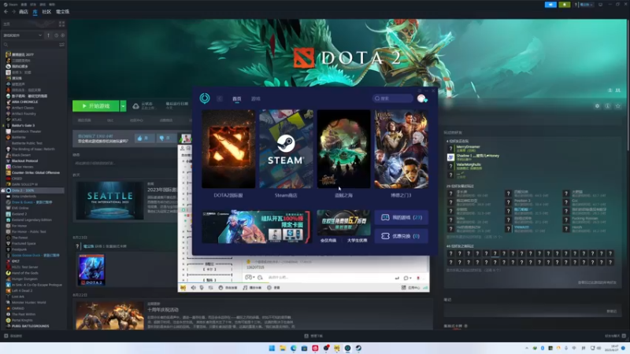Viewport: 630px width, 354px height.
Task: Open the launcher user avatar
Action: click(422, 98)
